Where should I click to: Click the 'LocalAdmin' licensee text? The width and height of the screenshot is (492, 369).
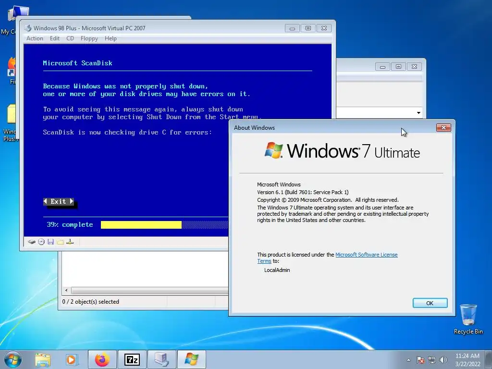(x=277, y=270)
